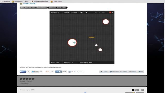
Task: Click the Комментарии (217) heading
Action: (x=27, y=90)
